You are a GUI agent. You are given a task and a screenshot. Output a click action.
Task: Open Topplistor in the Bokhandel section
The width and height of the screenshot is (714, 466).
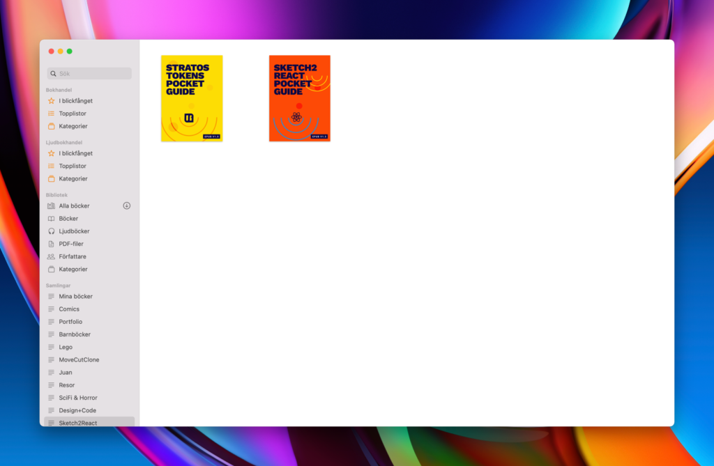(x=73, y=114)
